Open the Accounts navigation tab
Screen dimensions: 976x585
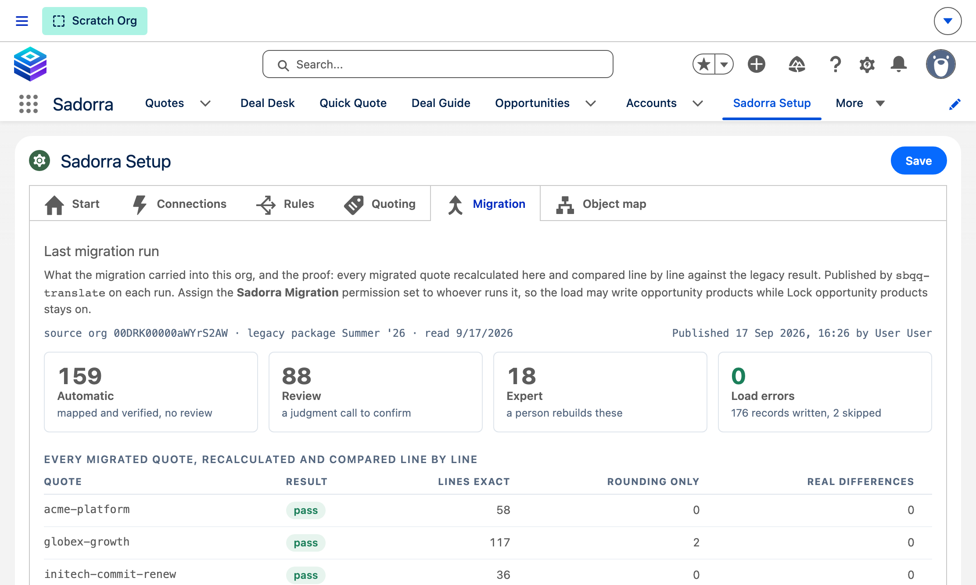pyautogui.click(x=651, y=103)
